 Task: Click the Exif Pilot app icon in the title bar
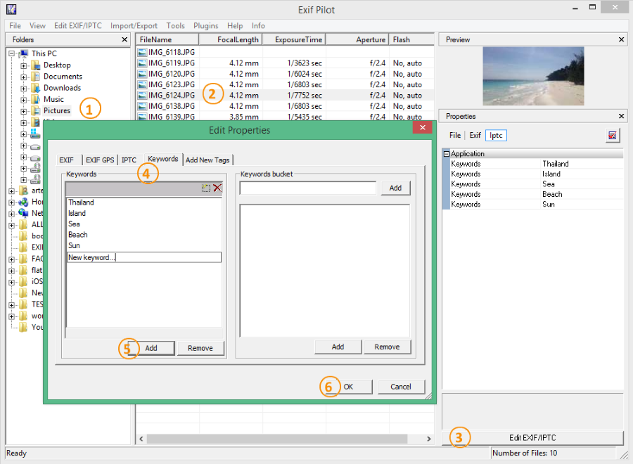tap(11, 9)
